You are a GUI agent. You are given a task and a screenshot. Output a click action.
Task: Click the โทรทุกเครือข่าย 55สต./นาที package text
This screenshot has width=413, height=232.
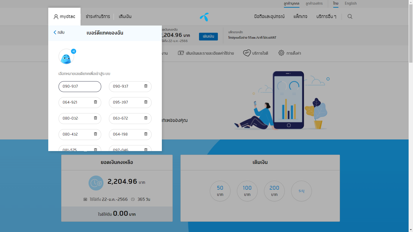click(252, 38)
